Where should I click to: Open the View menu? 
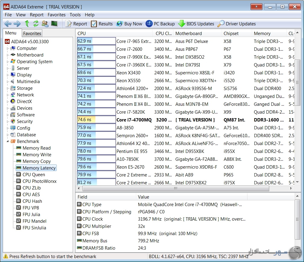pos(21,15)
